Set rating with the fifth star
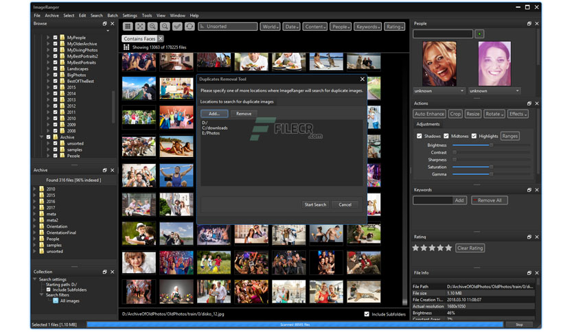This screenshot has height=332, width=574. (448, 248)
